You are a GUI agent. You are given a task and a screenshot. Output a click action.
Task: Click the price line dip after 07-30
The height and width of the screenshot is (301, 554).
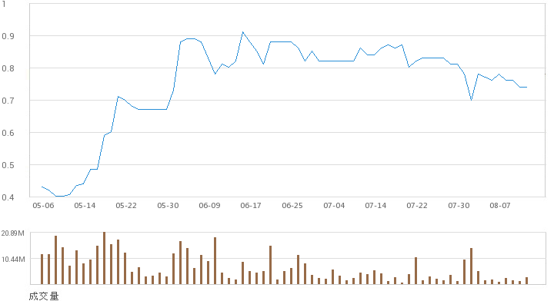pyautogui.click(x=472, y=100)
